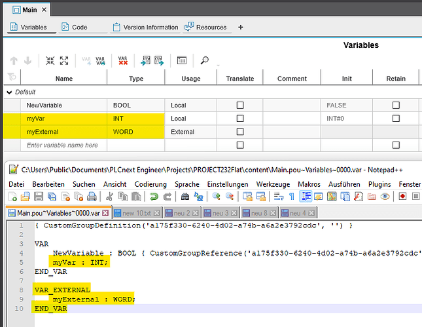Click Notepad++ function list icon
This screenshot has height=327, width=422.
(359, 197)
